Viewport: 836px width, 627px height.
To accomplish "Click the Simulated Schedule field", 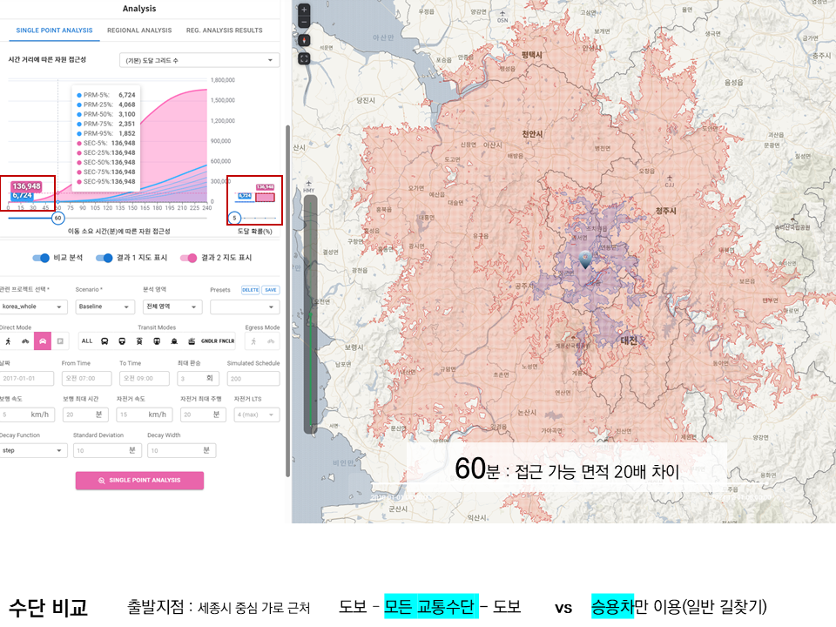I will coord(253,379).
